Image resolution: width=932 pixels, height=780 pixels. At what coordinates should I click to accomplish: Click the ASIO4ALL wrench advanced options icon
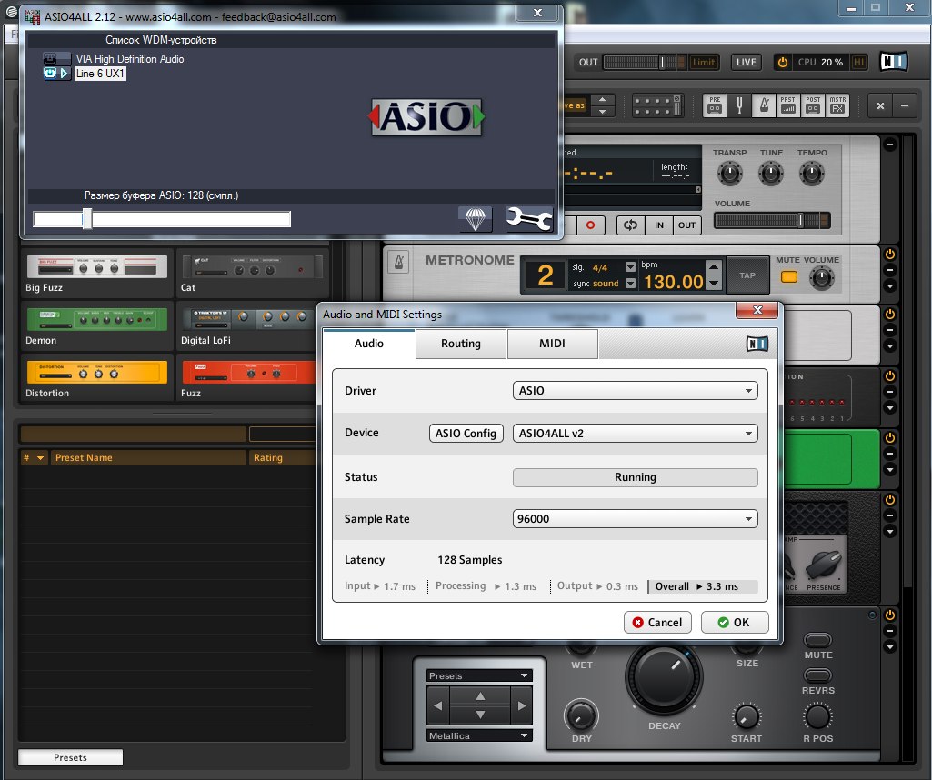point(528,218)
